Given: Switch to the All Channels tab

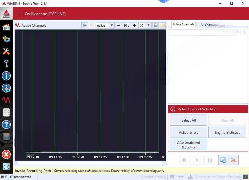Looking at the screenshot, I should click(207, 25).
